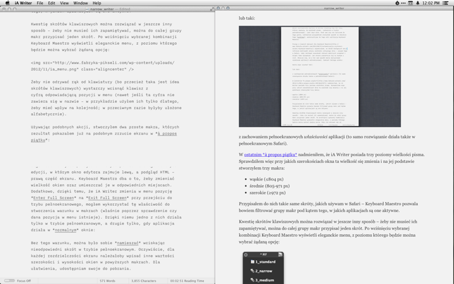Click the 00:02:51 Reading Time entry
This screenshot has width=454, height=284.
tap(187, 281)
